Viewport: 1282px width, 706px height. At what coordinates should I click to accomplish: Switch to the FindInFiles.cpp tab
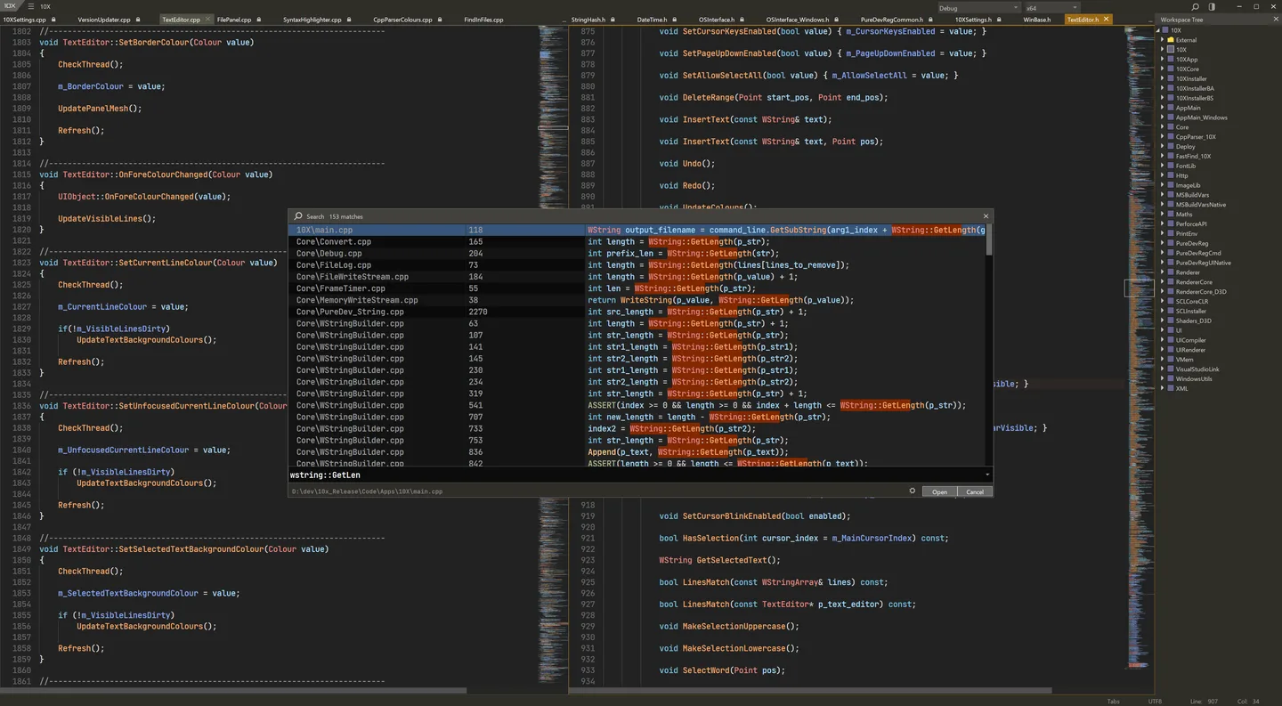pos(483,19)
